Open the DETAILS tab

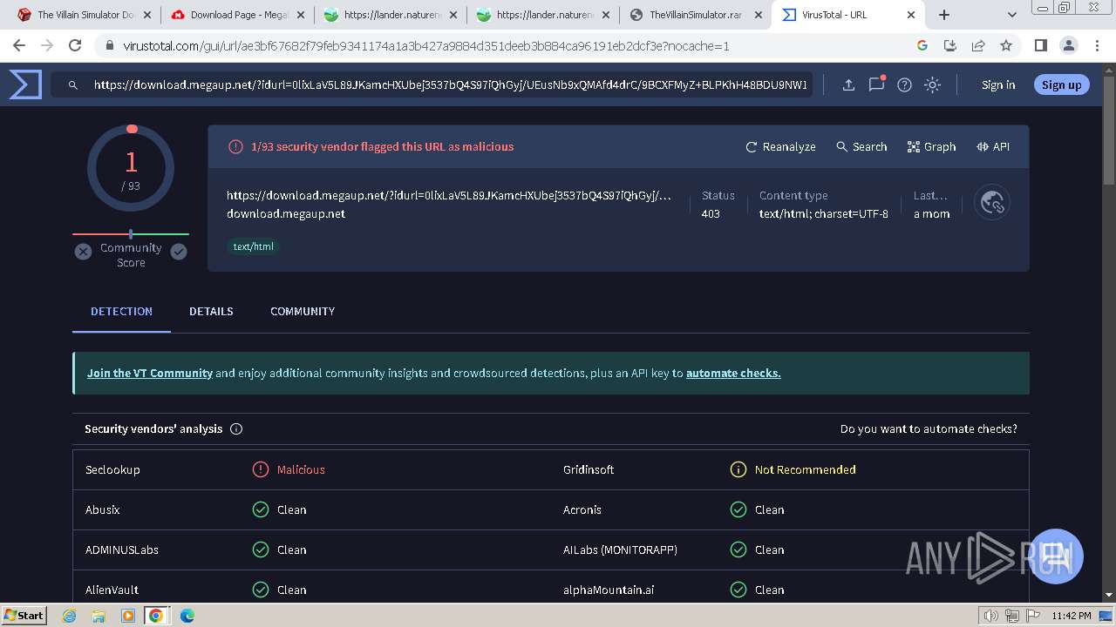(211, 311)
